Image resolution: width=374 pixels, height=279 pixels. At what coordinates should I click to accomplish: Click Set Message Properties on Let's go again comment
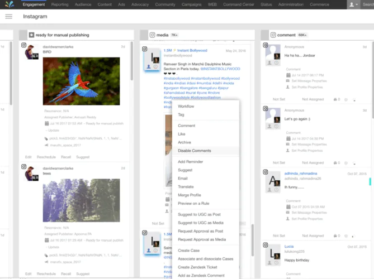[x=309, y=145]
